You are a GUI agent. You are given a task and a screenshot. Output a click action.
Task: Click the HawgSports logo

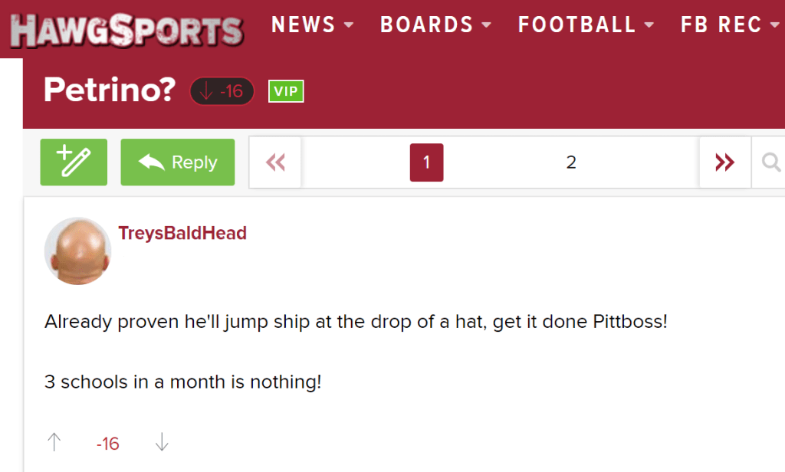click(126, 31)
